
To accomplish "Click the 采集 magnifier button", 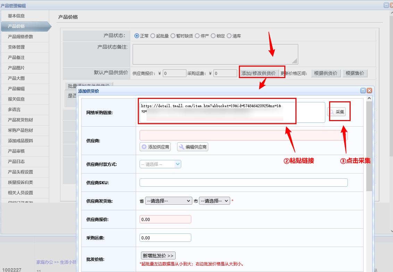I will [x=336, y=112].
